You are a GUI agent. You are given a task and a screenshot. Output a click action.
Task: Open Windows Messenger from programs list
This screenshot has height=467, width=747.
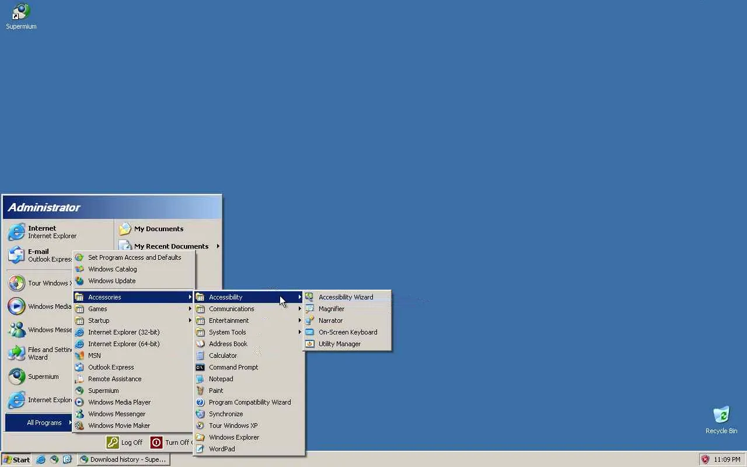134,414
